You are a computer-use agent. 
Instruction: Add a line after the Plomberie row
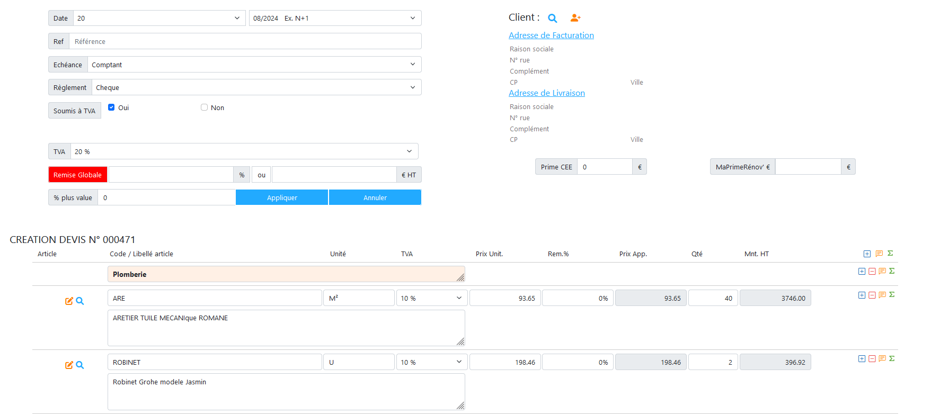[x=862, y=271]
